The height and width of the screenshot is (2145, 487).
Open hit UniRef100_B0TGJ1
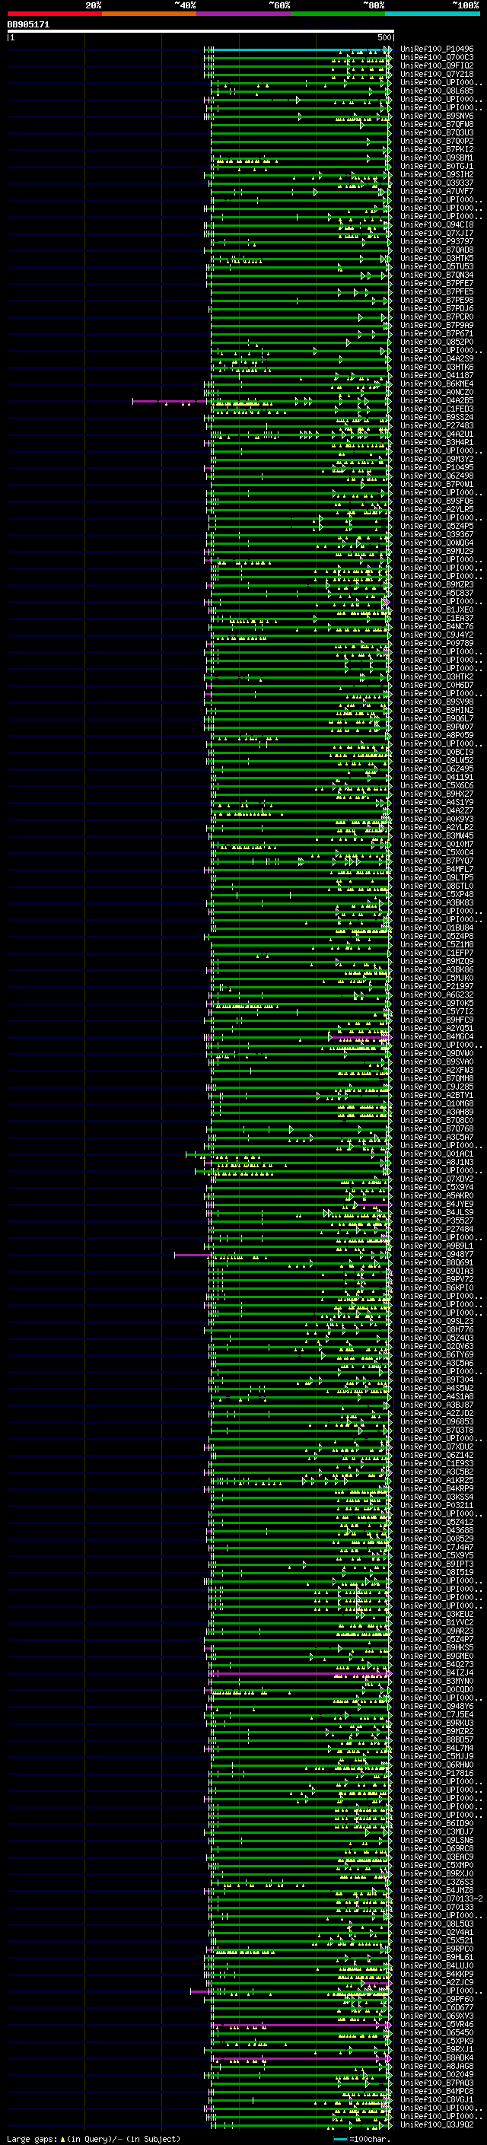(437, 167)
